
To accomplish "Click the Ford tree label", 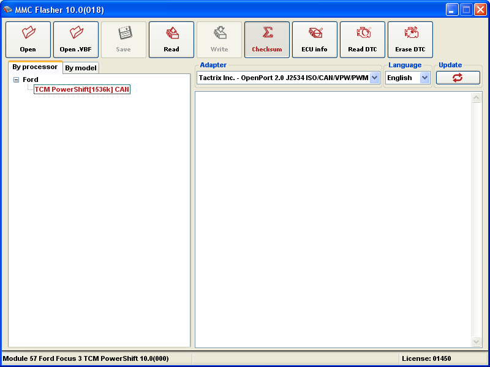I will point(31,80).
